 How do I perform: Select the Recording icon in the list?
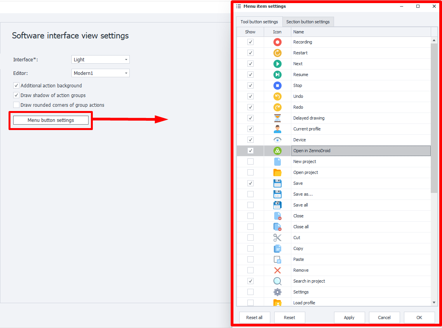pyautogui.click(x=277, y=42)
